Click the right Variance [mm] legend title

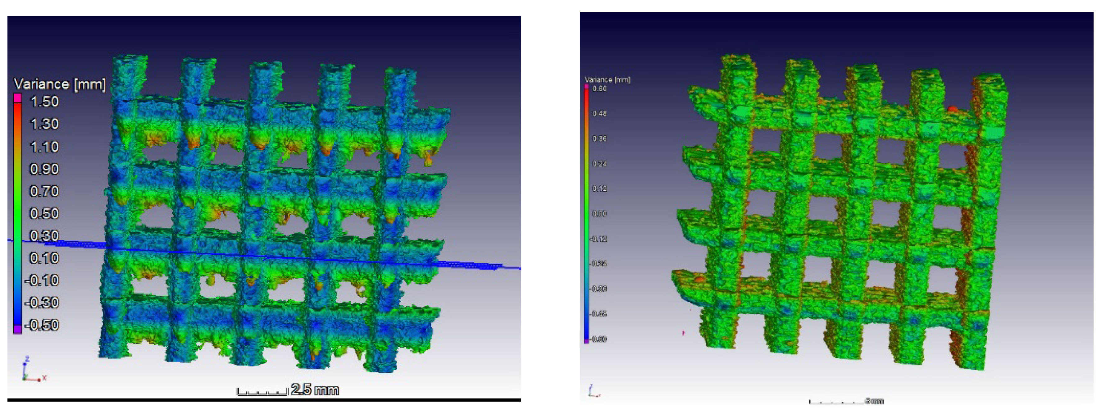pyautogui.click(x=607, y=80)
